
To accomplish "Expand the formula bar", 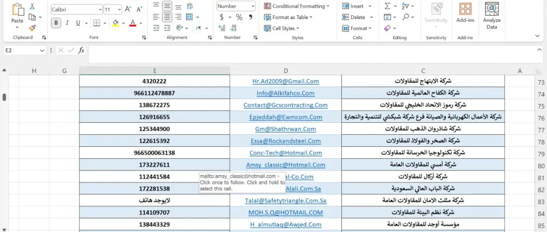I will point(540,51).
